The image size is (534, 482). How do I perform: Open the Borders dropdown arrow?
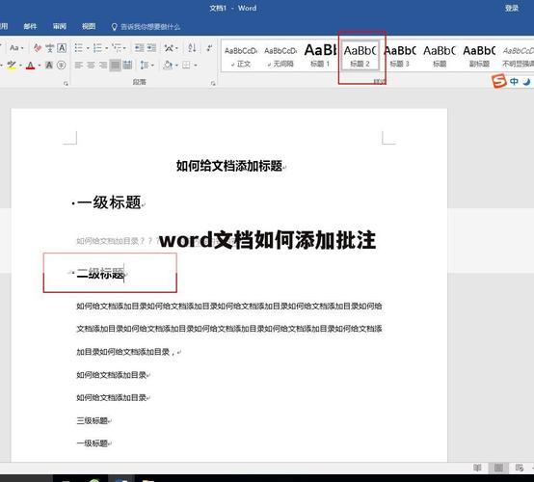coord(196,65)
